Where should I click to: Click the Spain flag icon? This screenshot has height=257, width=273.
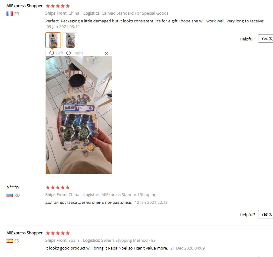pos(10,241)
